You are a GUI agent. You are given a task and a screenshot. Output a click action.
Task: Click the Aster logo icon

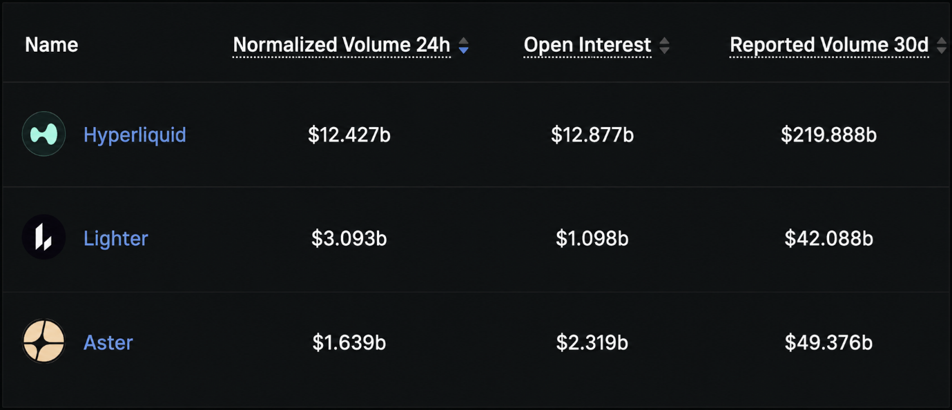43,342
